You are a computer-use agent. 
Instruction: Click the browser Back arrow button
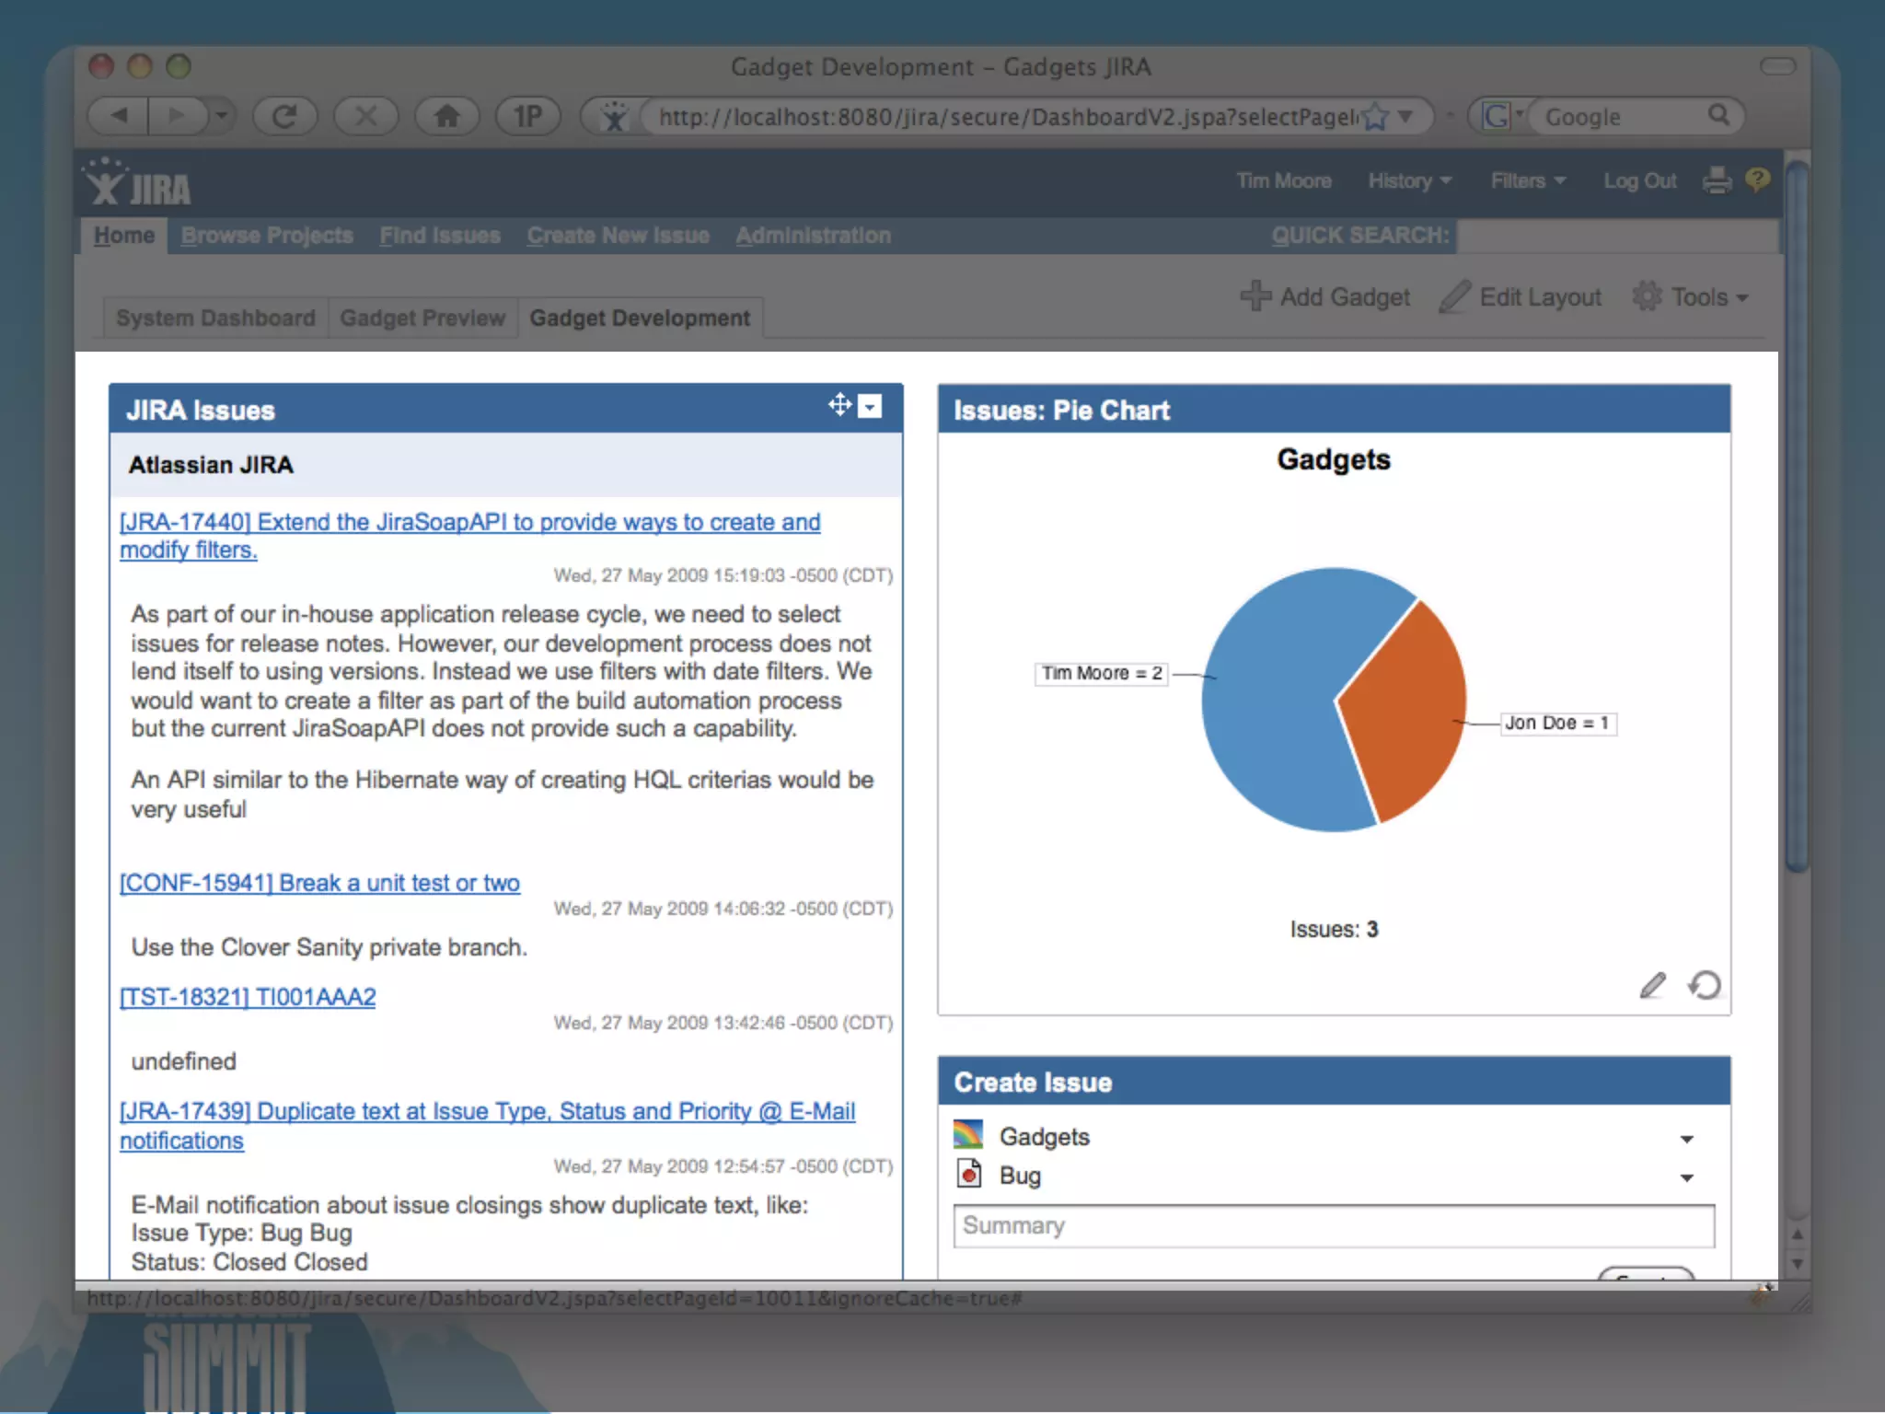coord(119,116)
